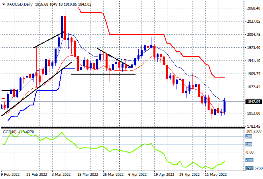Image resolution: width=263 pixels, height=179 pixels.
Task: Click the current price label 1842.05
Action: tap(253, 102)
